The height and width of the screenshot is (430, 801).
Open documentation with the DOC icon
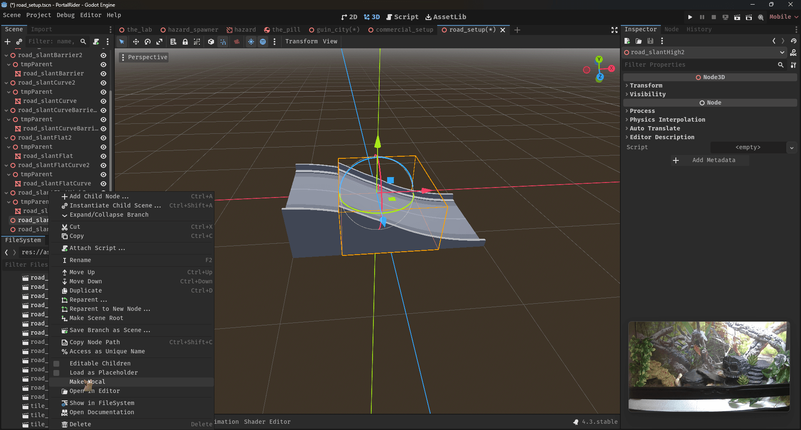(793, 52)
